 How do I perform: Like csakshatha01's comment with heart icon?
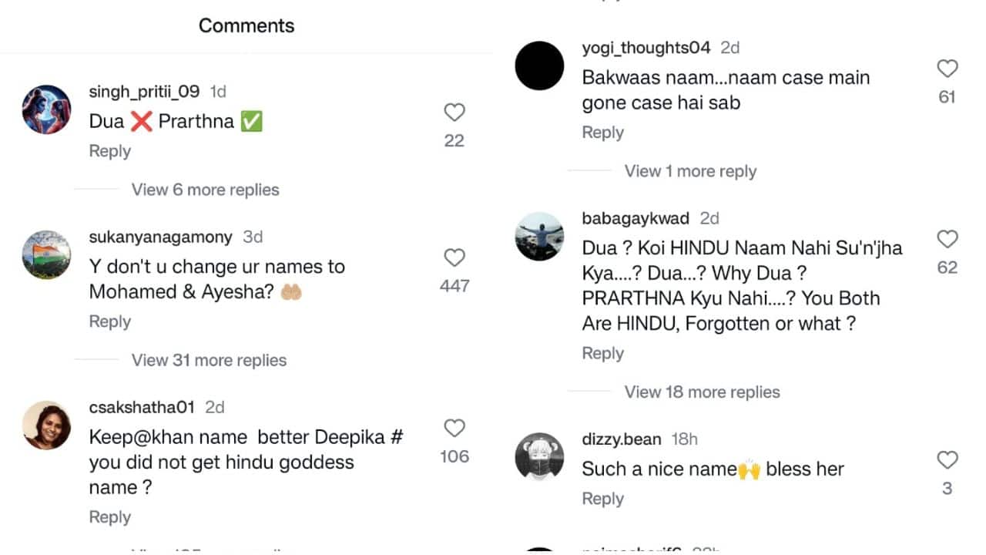pyautogui.click(x=454, y=429)
